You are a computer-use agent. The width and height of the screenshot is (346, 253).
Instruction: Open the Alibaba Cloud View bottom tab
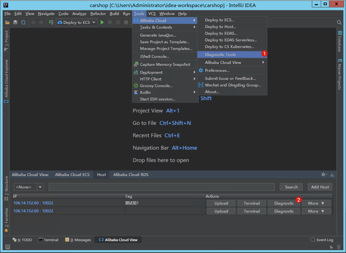coord(118,240)
